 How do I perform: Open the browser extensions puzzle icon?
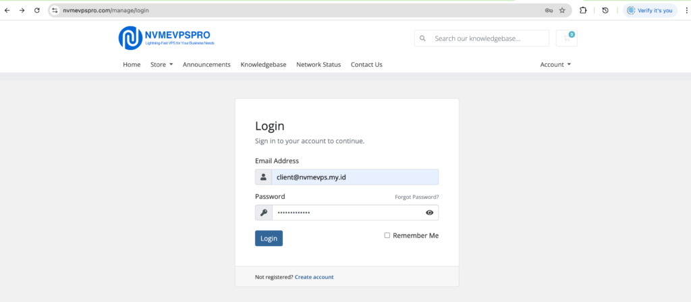pyautogui.click(x=583, y=11)
